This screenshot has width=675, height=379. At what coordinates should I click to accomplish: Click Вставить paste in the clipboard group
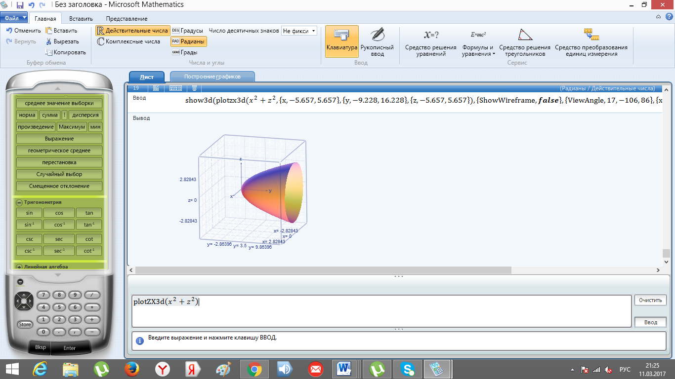pyautogui.click(x=61, y=31)
